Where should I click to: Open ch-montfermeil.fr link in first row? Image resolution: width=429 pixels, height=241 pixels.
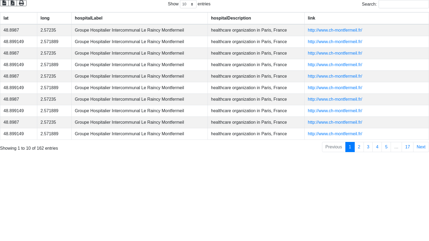click(335, 30)
